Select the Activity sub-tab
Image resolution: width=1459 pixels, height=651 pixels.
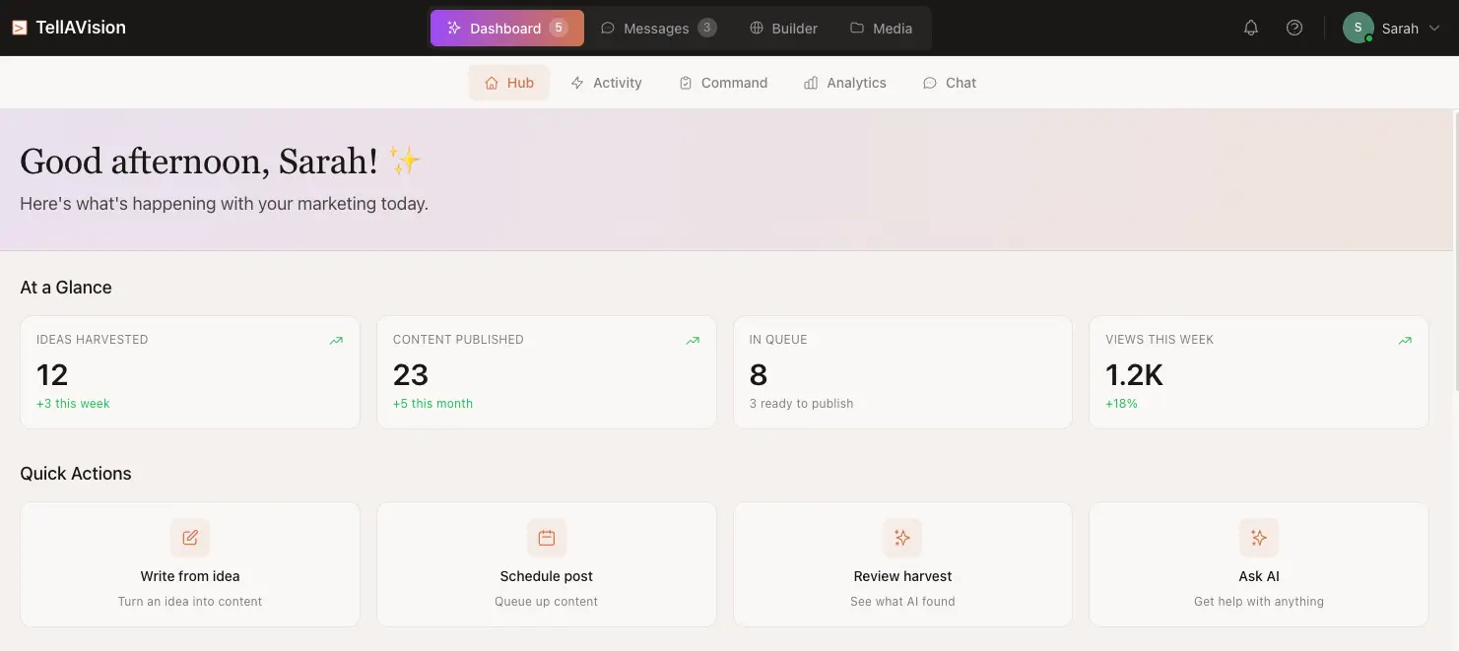606,83
